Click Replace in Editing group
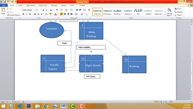 [x=179, y=12]
